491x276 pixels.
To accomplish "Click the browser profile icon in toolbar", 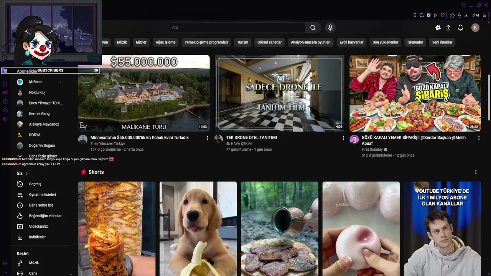I will (x=459, y=15).
